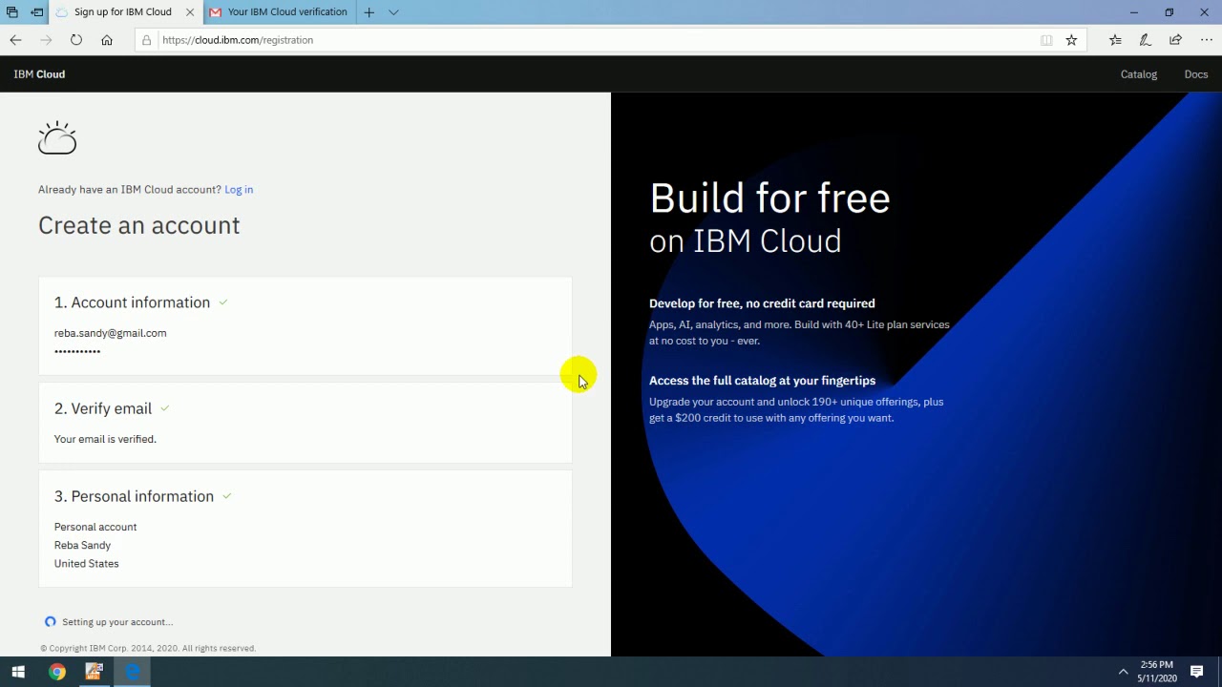The height and width of the screenshot is (687, 1222).
Task: Show the tab previews chevron
Action: (x=393, y=12)
